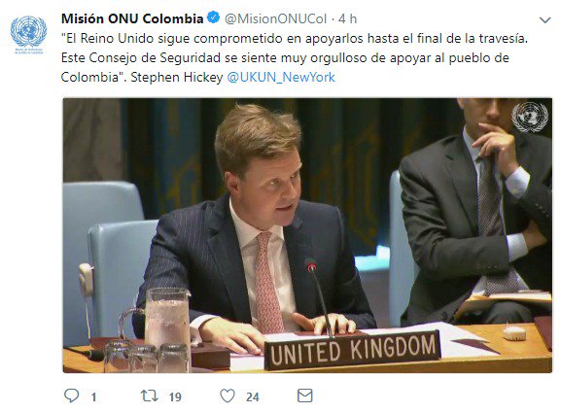
Task: Expand the tweet options chevron menu
Action: 544,20
